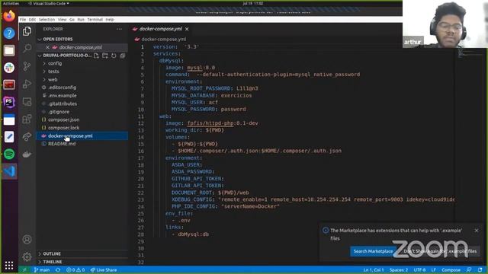This screenshot has height=274, width=488.
Task: Change the LF end-of-line sequence
Action: click(x=434, y=269)
